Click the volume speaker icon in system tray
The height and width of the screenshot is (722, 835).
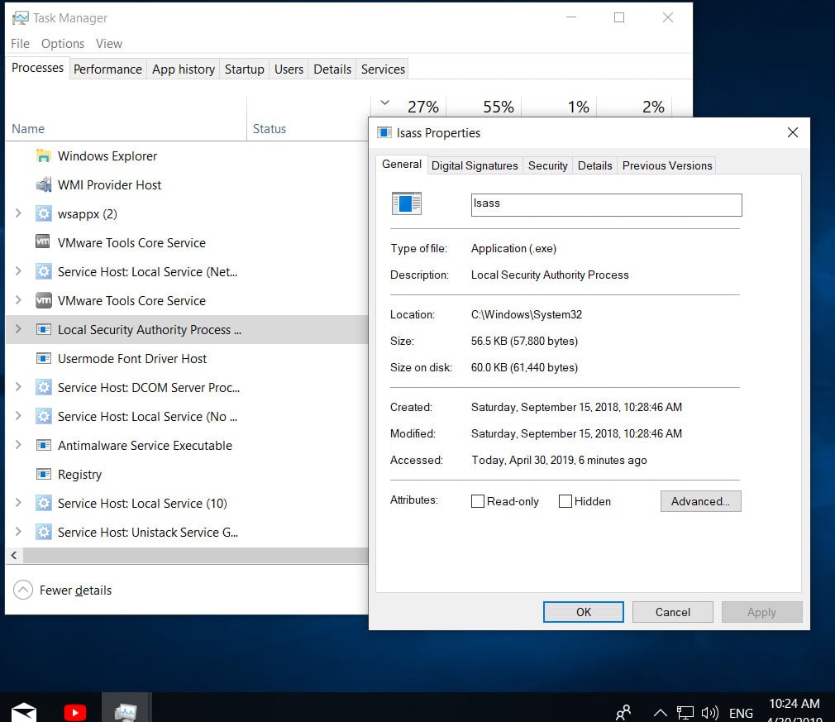tap(710, 711)
